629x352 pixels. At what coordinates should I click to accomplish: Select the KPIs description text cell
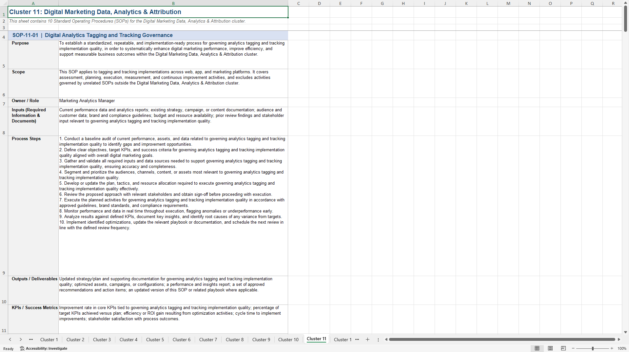click(x=173, y=319)
